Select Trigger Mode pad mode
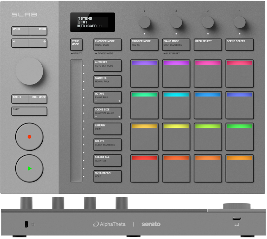The width and height of the screenshot is (267, 239). click(x=144, y=45)
